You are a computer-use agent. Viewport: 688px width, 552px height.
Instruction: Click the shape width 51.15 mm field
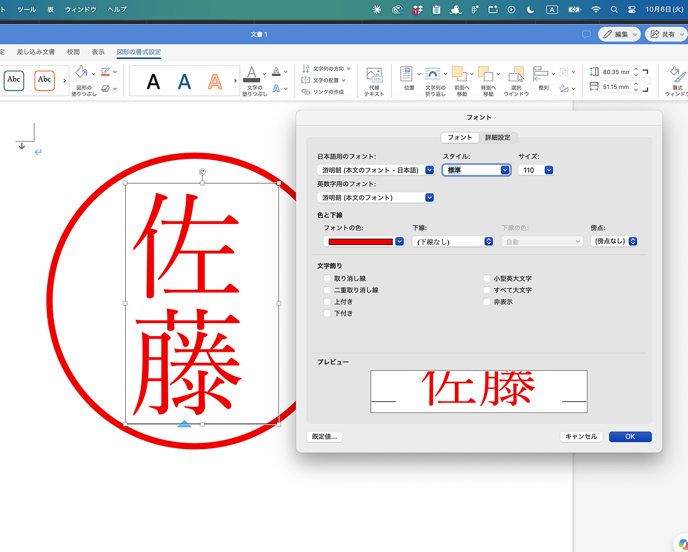(x=616, y=87)
